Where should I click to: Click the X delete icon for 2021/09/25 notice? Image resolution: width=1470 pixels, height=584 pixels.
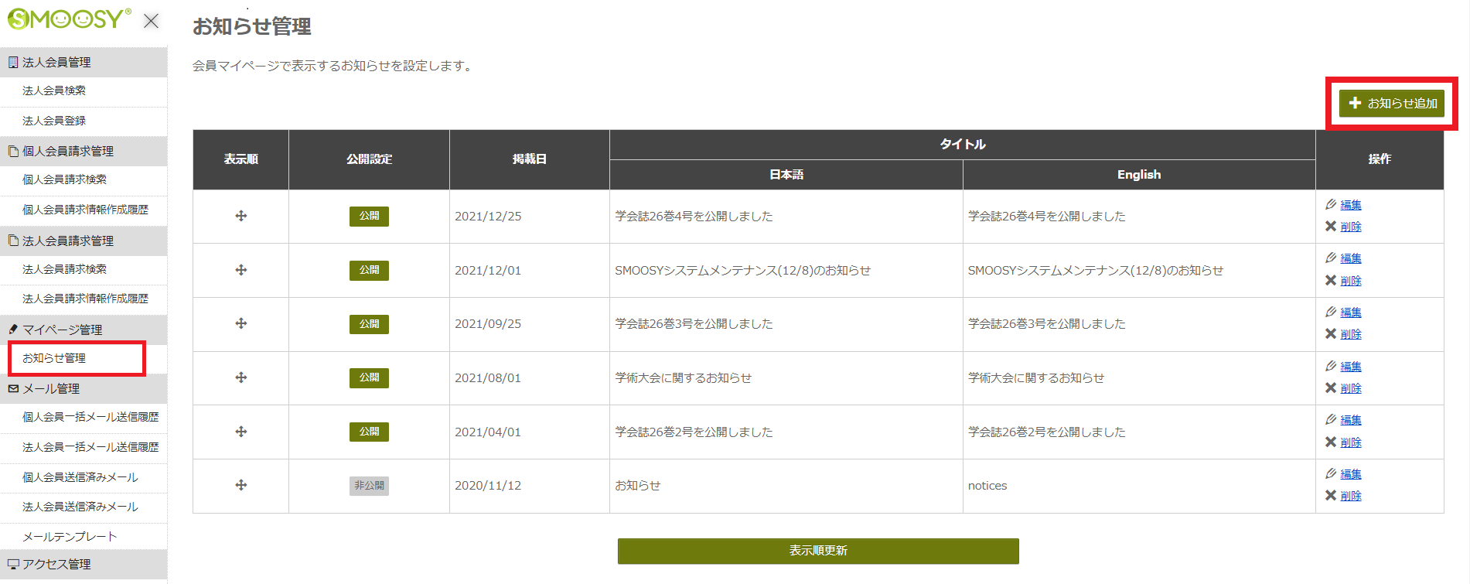(1331, 334)
